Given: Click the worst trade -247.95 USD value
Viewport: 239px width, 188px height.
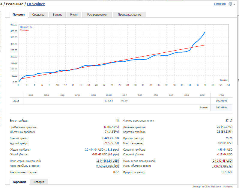Looking at the screenshot, I should (111, 143).
